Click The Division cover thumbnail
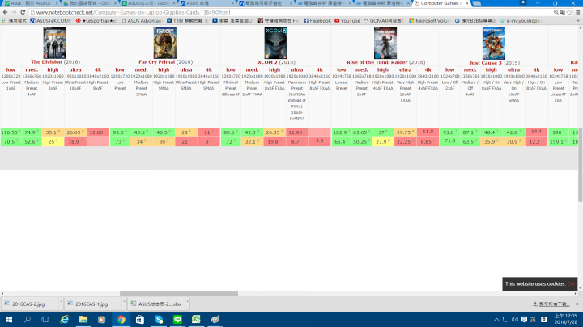The image size is (583, 327). [x=55, y=43]
